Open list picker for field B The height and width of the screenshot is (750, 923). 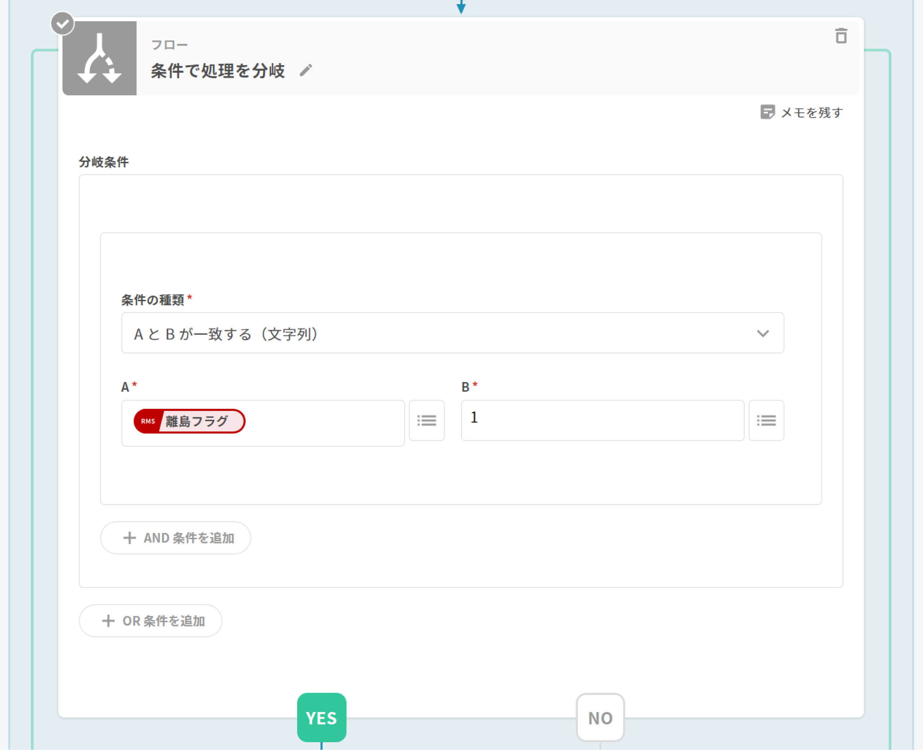click(x=766, y=420)
